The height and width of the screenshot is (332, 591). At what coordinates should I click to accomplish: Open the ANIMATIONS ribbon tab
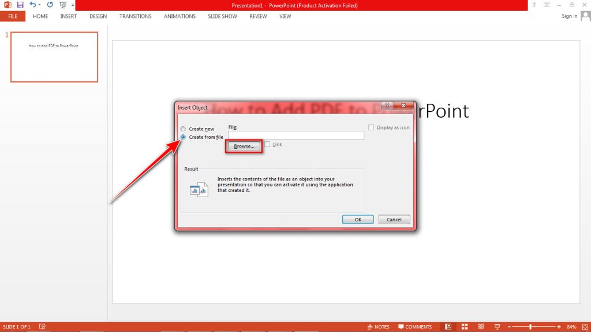click(x=179, y=16)
